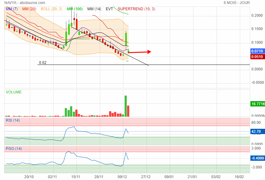Click the 03/02 date axis label
This screenshot has width=265, height=180.
(216, 177)
